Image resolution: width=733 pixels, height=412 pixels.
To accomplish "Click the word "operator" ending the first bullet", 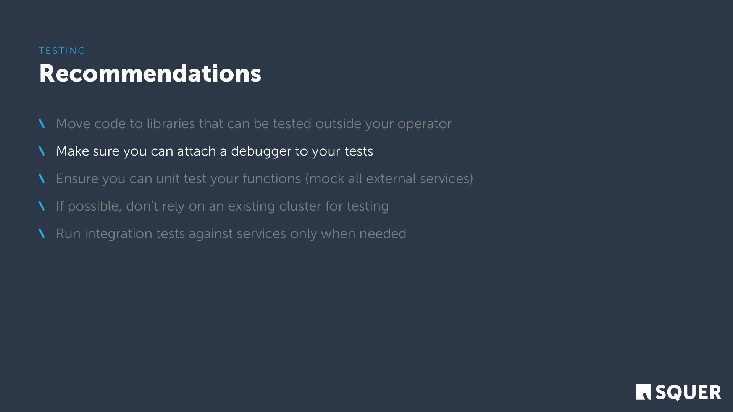I will point(424,124).
